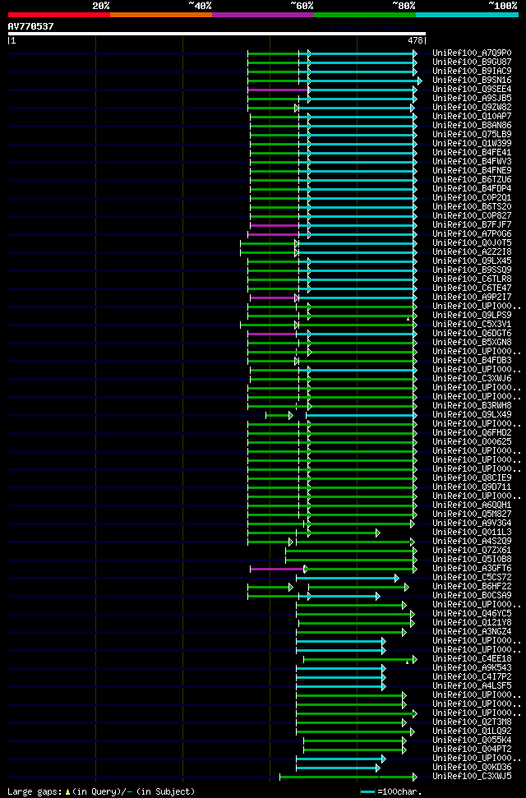Open hit UniRef100_A7Q9P0
This screenshot has height=798, width=526.
pos(472,53)
